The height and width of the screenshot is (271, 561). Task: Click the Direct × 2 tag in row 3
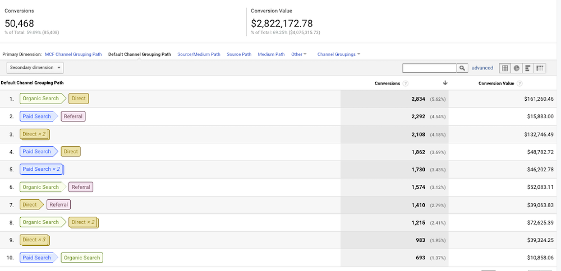(x=35, y=134)
